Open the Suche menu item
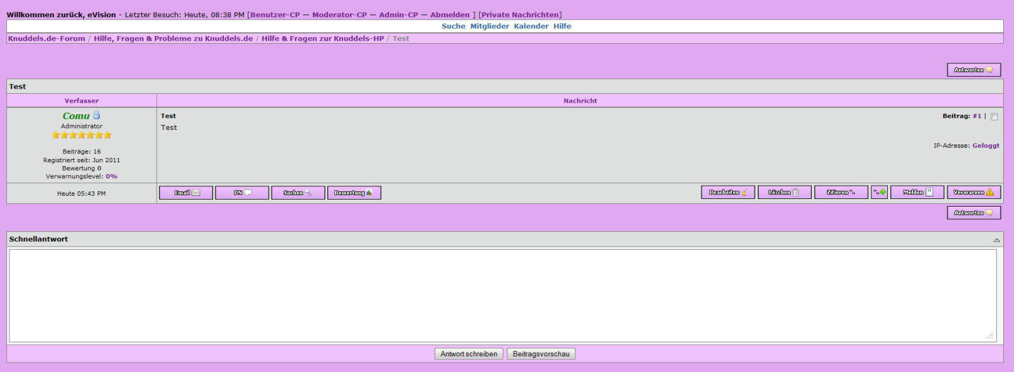This screenshot has width=1014, height=372. [453, 26]
